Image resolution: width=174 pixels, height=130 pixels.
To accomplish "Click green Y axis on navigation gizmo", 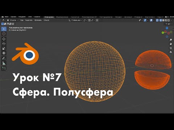I will click(x=163, y=32).
